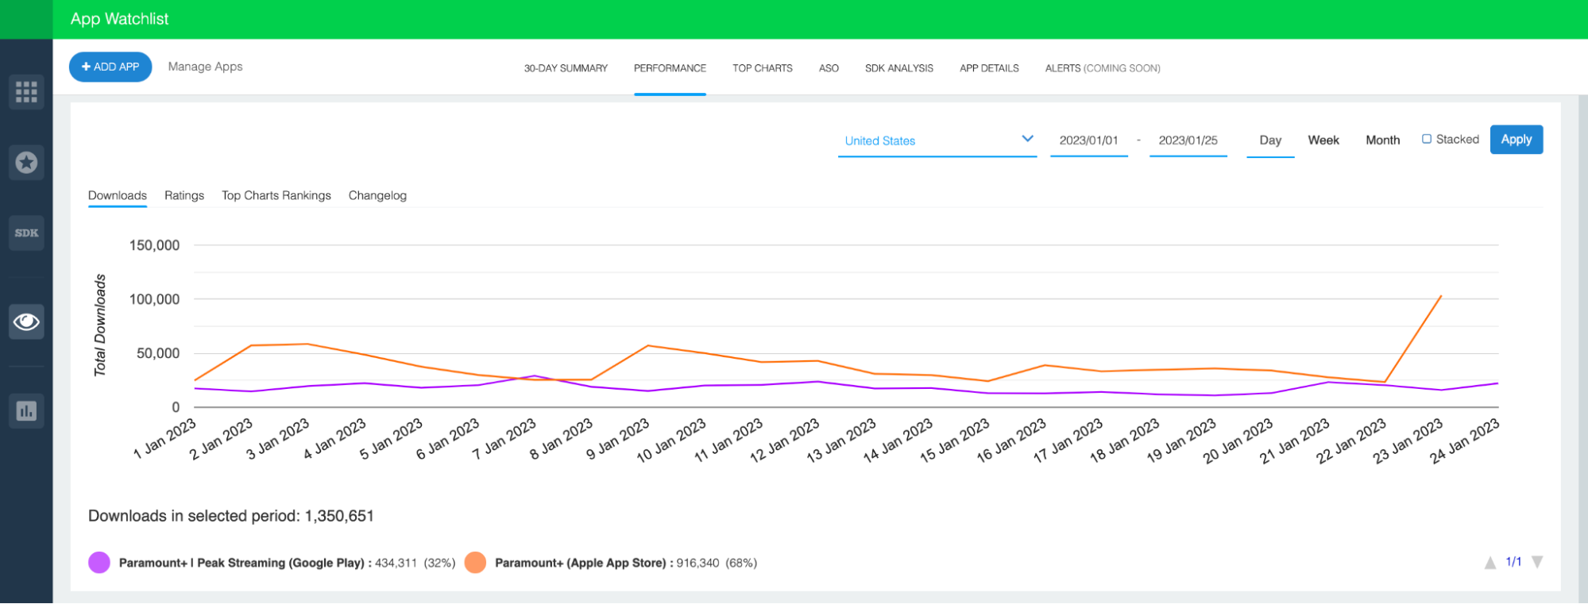Screen dimensions: 1588x604
Task: Click the purple Google Play color swatch
Action: (x=99, y=563)
